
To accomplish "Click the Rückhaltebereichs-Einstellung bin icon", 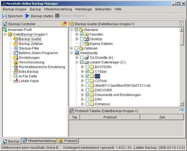I will click(x=16, y=67).
